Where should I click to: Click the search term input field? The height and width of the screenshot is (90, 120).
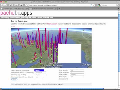(40, 73)
